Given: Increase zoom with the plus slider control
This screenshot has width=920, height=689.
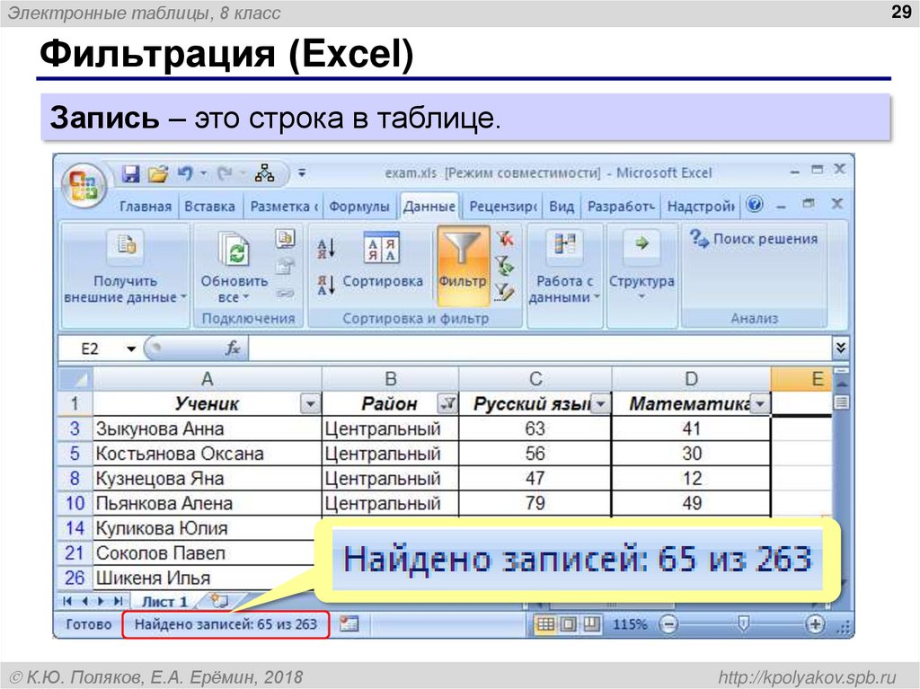Looking at the screenshot, I should (x=815, y=623).
